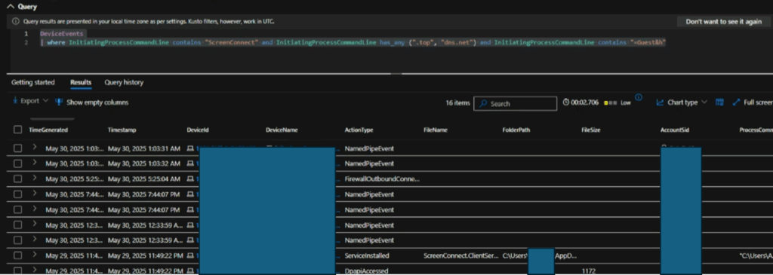Click the Export download icon
Screen dimensions: 773x275
click(15, 101)
